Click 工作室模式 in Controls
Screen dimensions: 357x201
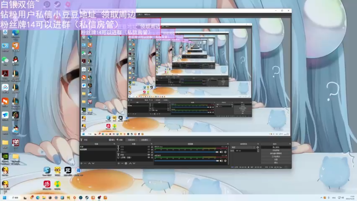click(x=276, y=157)
